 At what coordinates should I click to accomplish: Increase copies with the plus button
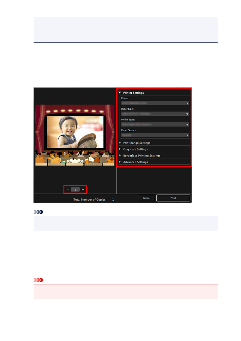[83, 189]
